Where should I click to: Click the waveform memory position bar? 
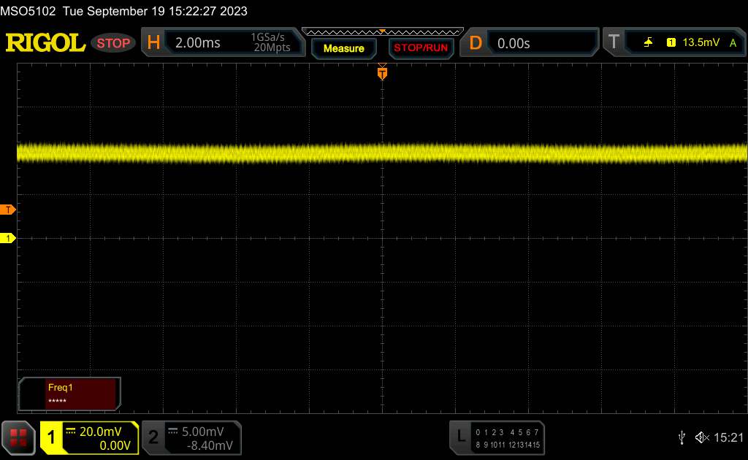382,31
